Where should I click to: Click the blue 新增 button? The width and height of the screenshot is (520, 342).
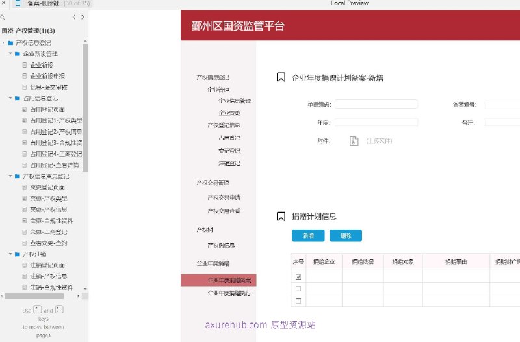[308, 235]
